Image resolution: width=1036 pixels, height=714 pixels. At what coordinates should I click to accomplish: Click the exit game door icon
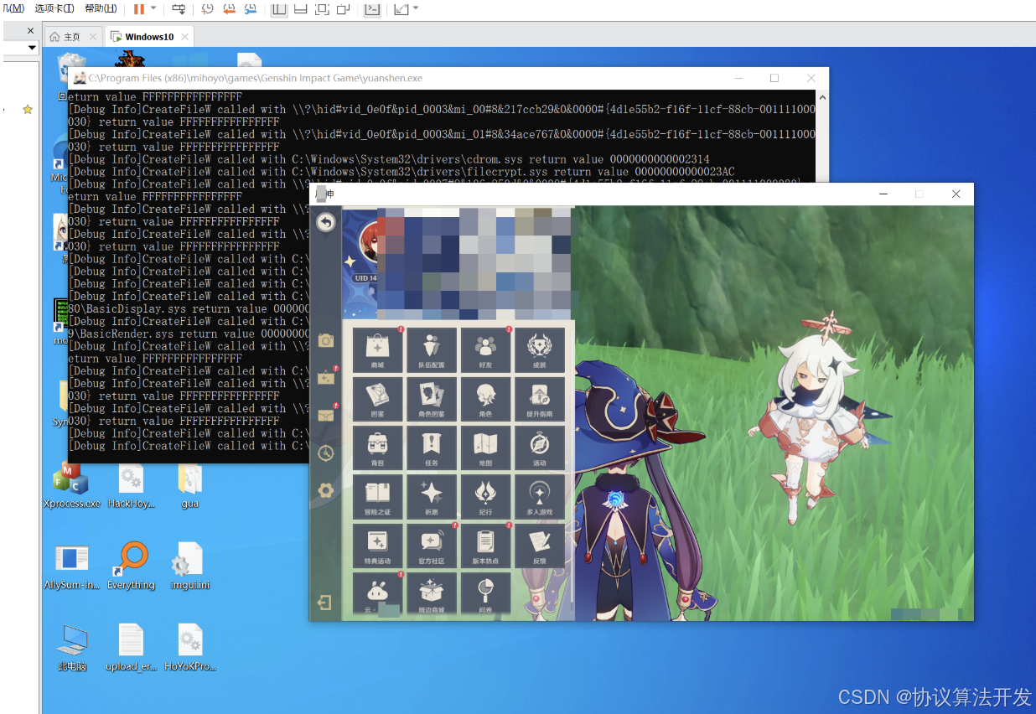(324, 603)
